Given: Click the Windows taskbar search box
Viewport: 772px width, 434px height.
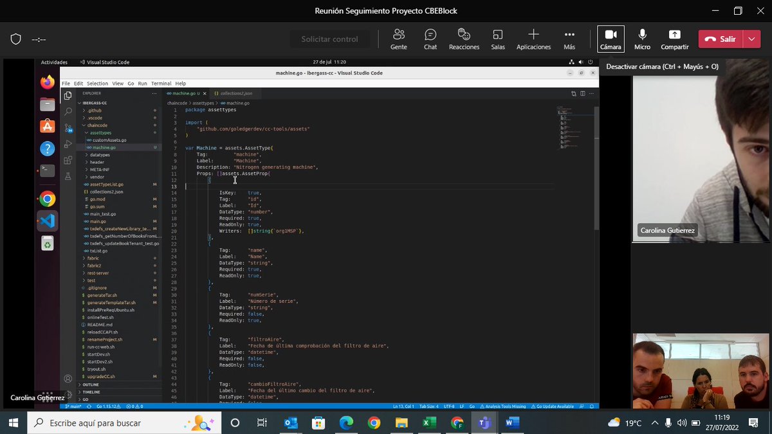Looking at the screenshot, I should click(124, 422).
